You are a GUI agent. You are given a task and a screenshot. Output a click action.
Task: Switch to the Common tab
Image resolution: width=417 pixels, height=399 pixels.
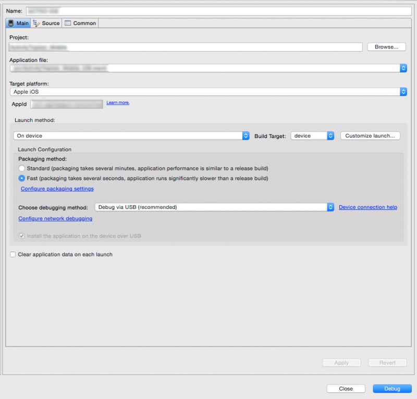tap(79, 23)
